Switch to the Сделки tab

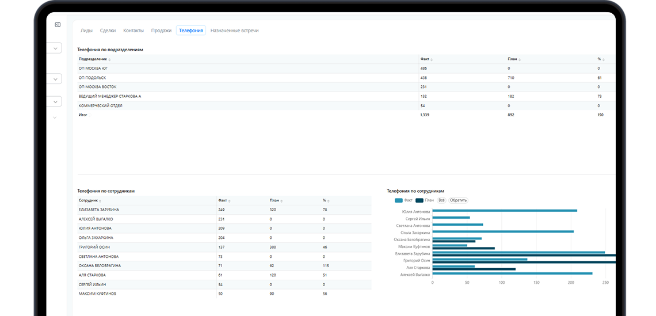pos(108,31)
